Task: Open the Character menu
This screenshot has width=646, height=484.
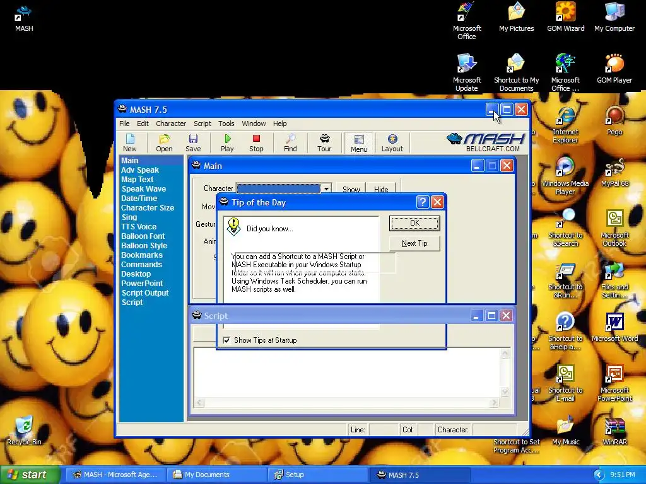Action: coord(171,124)
